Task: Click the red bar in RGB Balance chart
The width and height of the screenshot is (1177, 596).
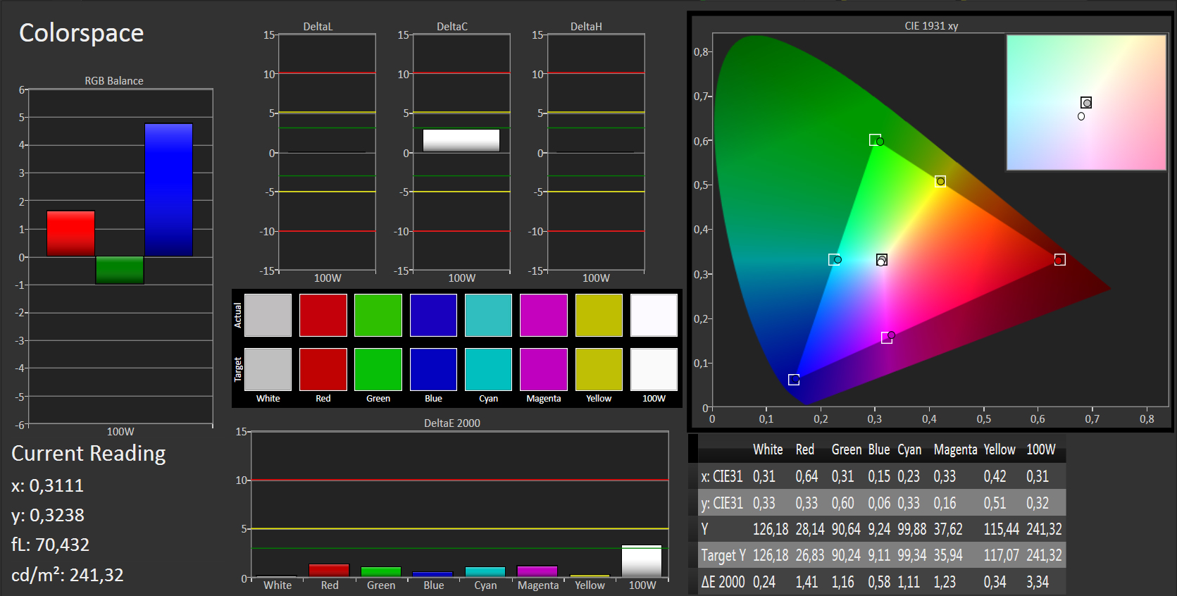Action: coord(70,233)
